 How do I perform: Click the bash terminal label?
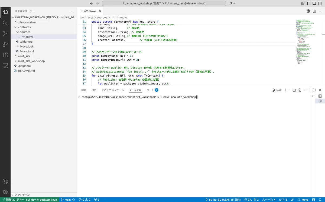(277, 90)
